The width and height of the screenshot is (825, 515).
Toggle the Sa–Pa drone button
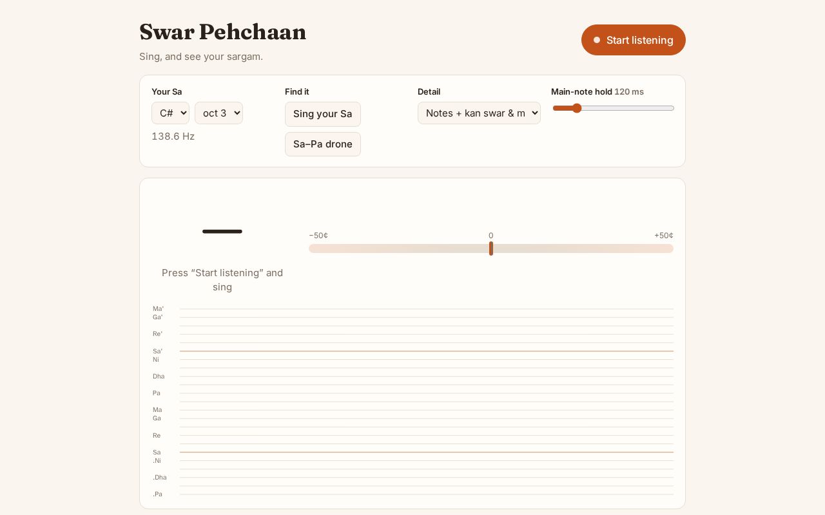coord(322,144)
